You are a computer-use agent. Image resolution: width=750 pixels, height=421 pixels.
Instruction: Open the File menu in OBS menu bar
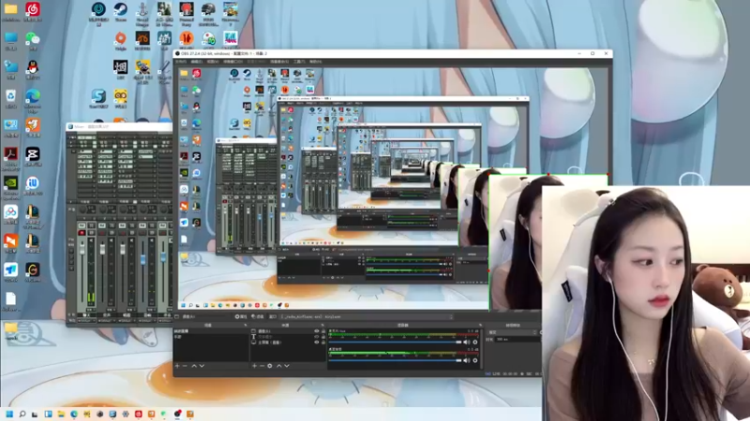pos(181,62)
